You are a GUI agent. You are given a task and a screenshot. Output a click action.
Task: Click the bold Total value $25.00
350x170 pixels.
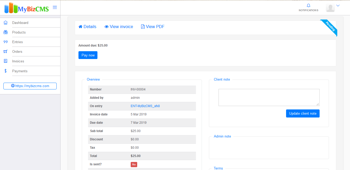click(x=136, y=156)
